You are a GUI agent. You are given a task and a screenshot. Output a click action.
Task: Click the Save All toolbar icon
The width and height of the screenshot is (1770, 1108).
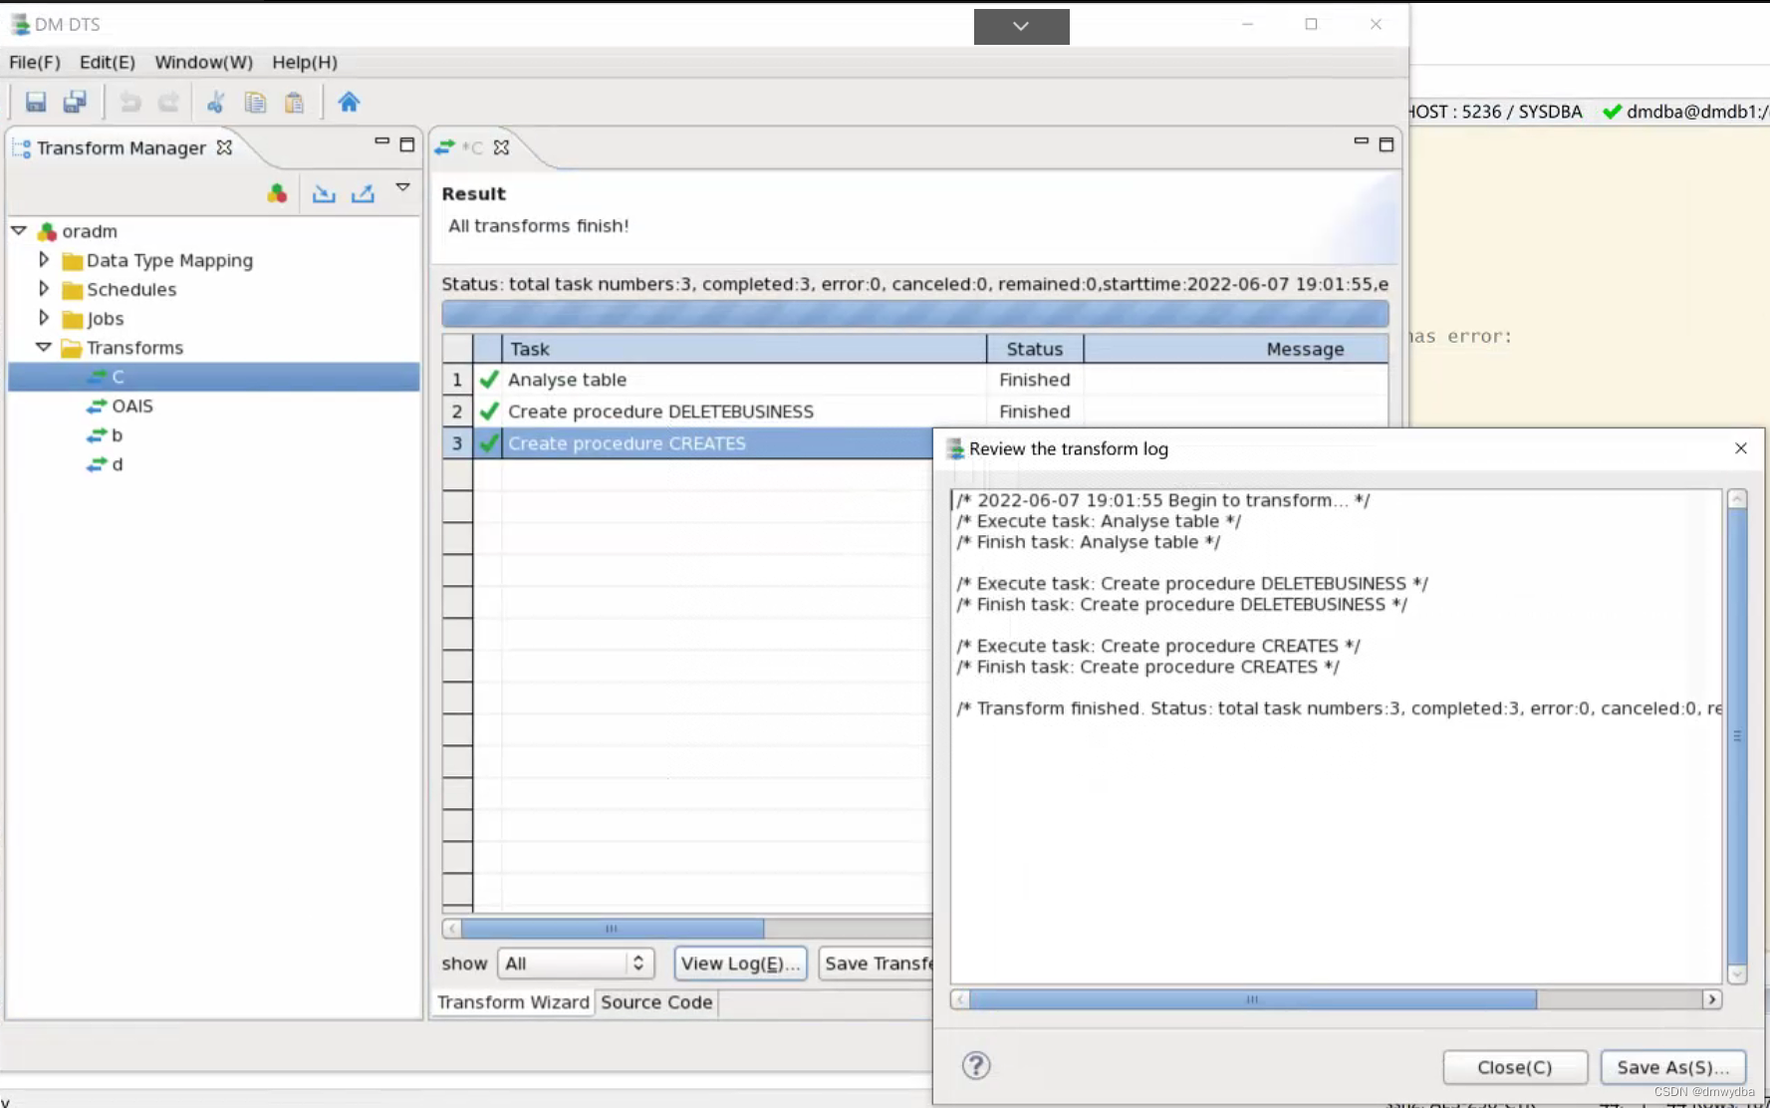pos(75,102)
